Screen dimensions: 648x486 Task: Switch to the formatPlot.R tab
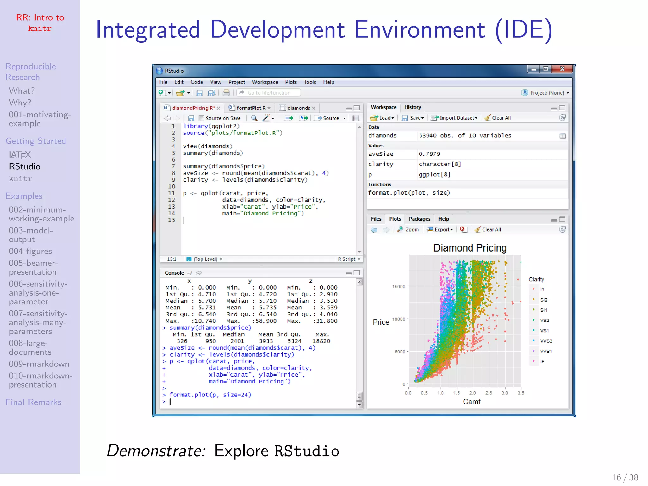[x=251, y=108]
